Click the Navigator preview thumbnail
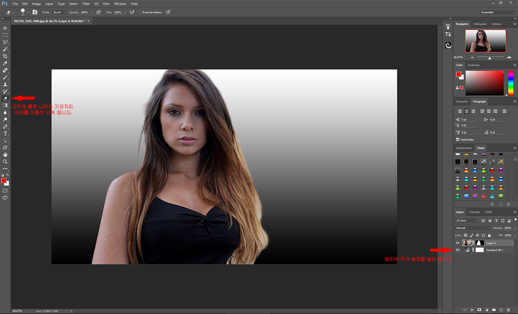518x314 pixels. 486,41
